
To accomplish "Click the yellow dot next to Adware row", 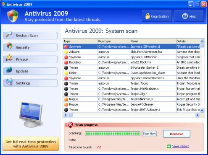I will [x=66, y=52].
